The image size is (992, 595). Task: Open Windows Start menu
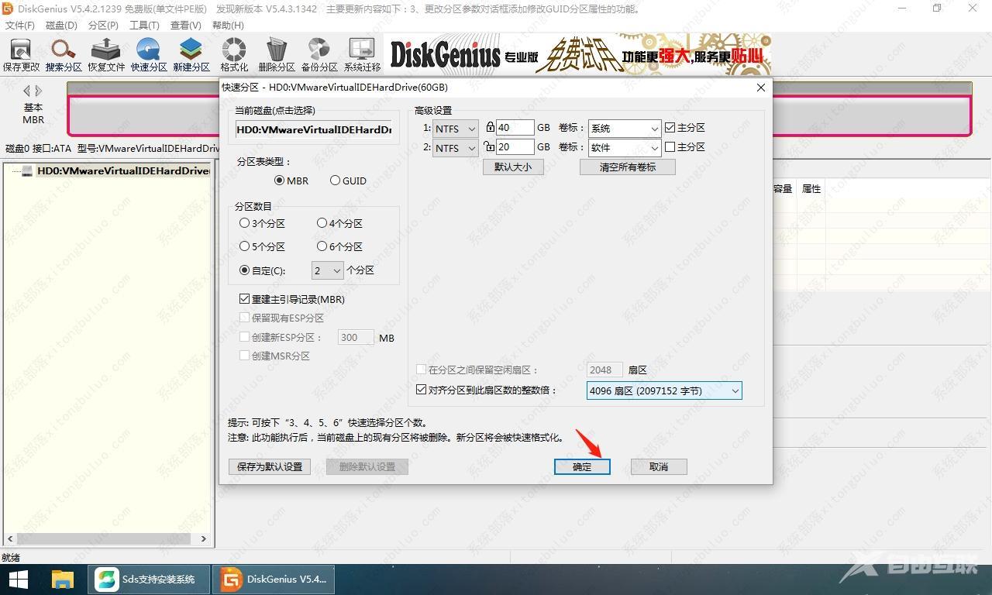click(18, 579)
